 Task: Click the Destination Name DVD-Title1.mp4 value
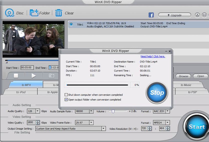pyautogui.click(x=149, y=62)
